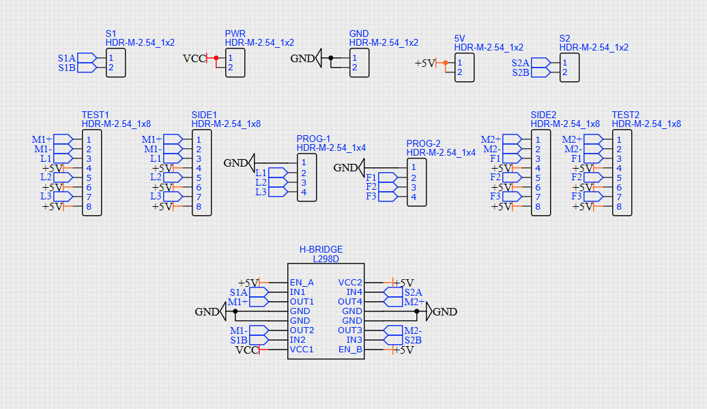Click the +5V flag at L298D EN_B
Screen dimensions: 707x409
tap(403, 350)
